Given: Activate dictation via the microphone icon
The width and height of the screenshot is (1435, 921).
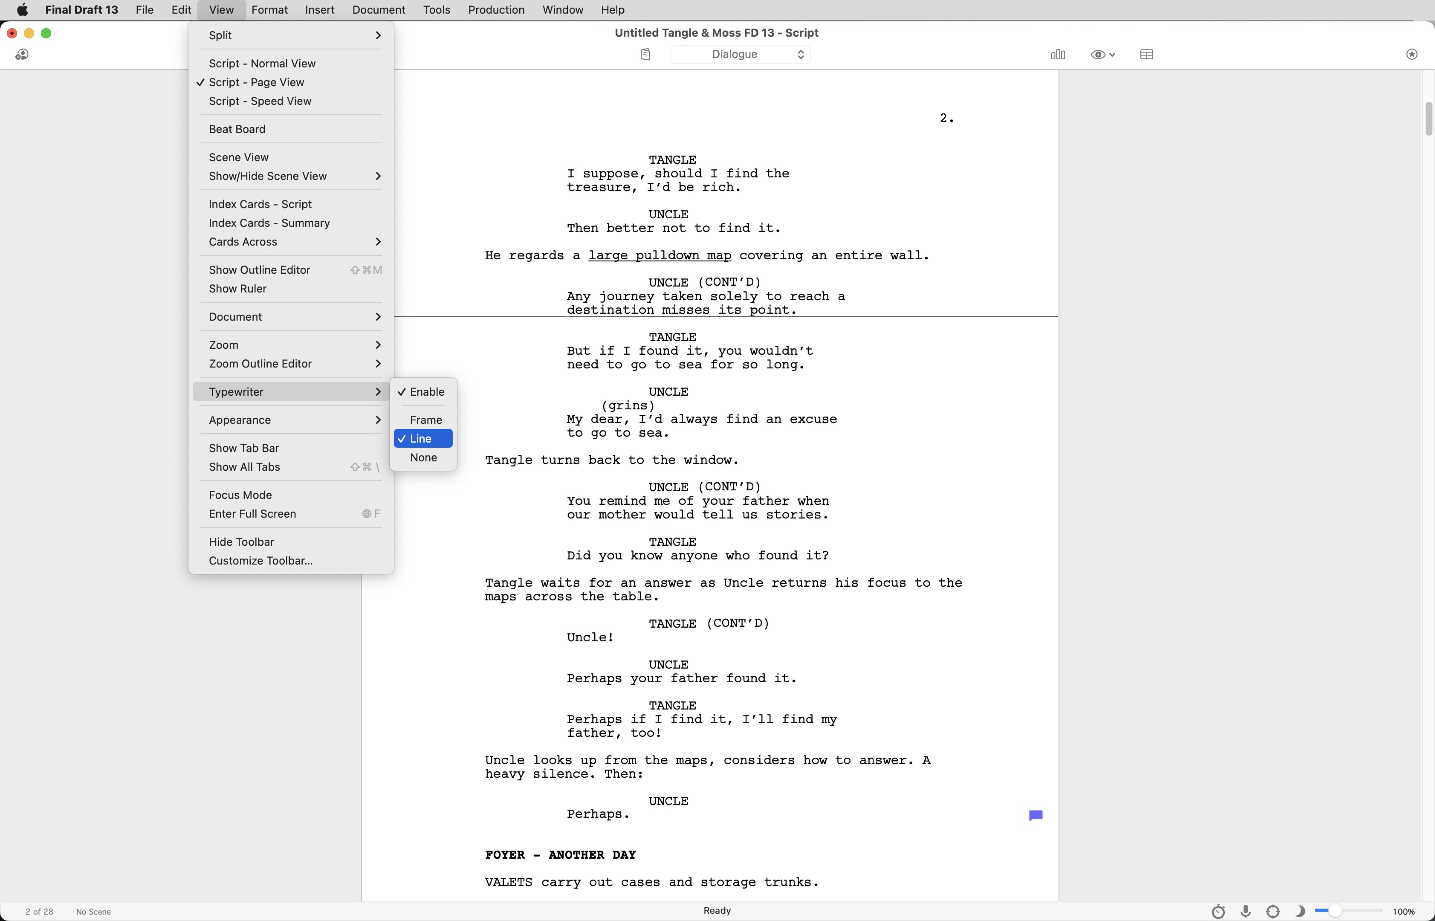Looking at the screenshot, I should pos(1245,911).
